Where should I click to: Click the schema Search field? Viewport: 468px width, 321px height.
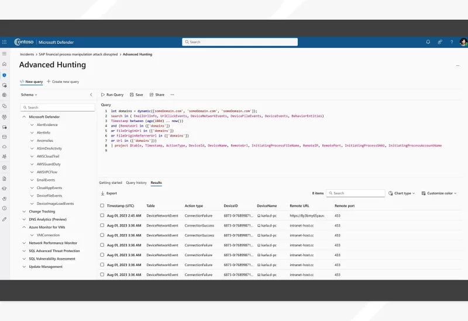pos(57,107)
